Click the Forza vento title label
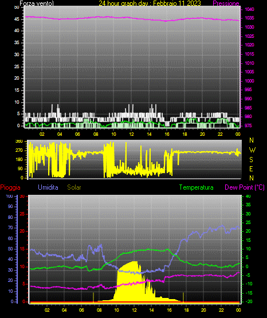Screen dimensions: 267x318 point(37,3)
